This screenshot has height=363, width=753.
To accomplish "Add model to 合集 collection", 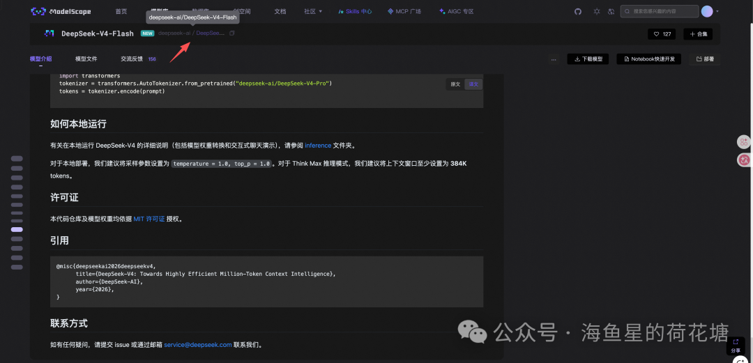I will coord(698,34).
